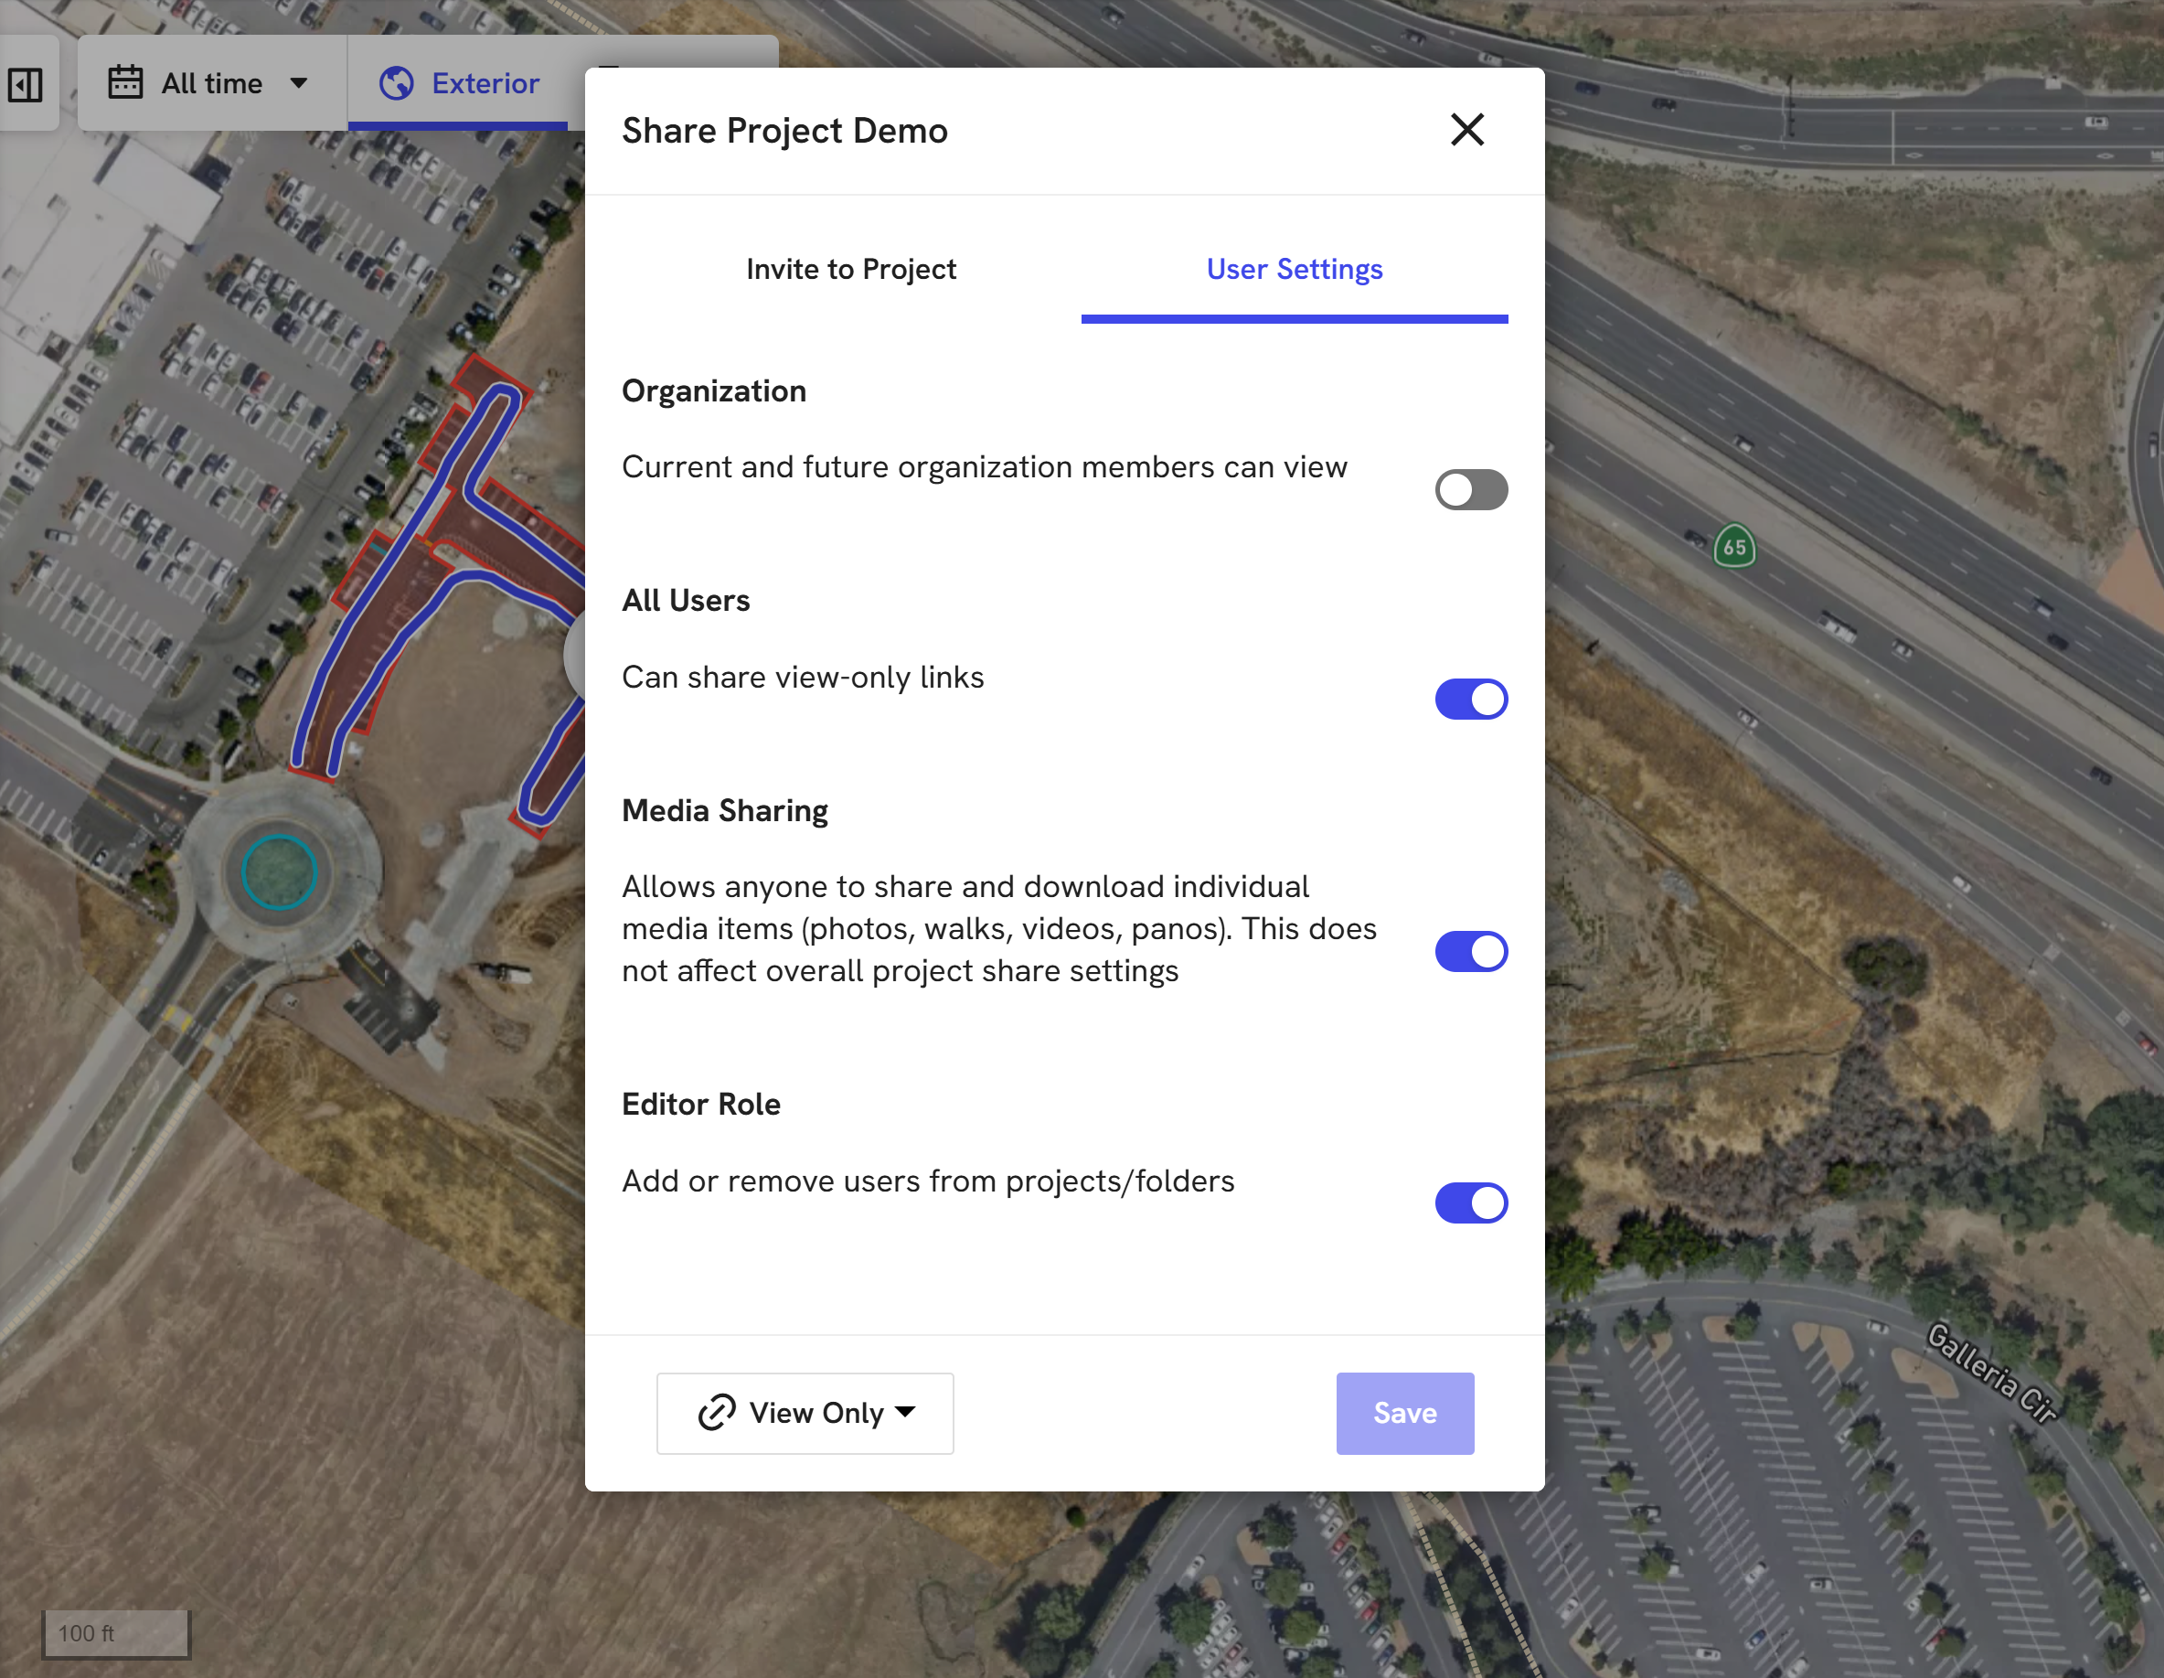
Task: Click the Galleria Cir street label
Action: click(x=1991, y=1373)
